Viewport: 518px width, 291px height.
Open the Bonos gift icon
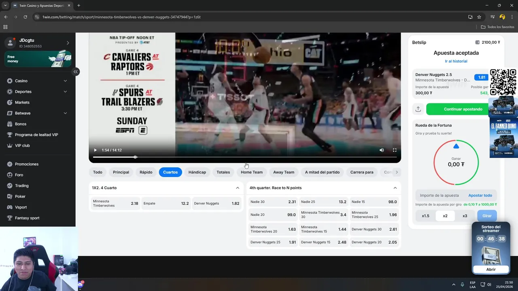coord(10,124)
